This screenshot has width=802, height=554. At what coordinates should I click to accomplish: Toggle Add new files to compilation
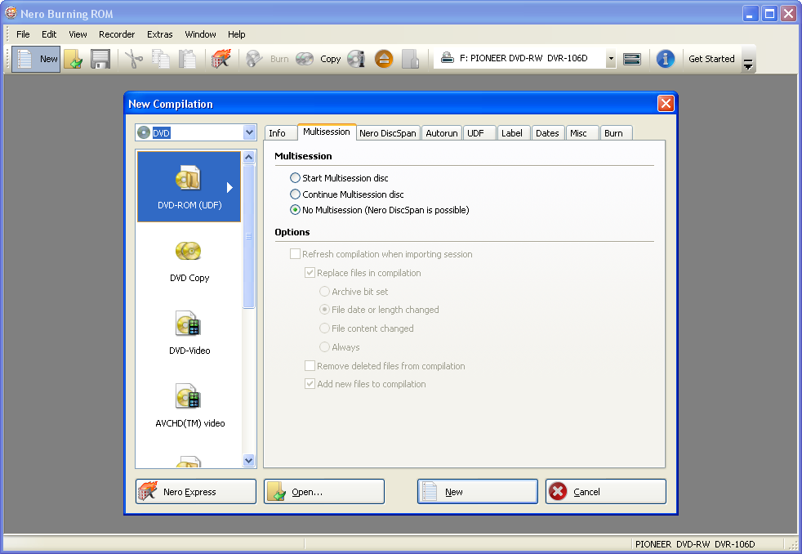coord(310,384)
